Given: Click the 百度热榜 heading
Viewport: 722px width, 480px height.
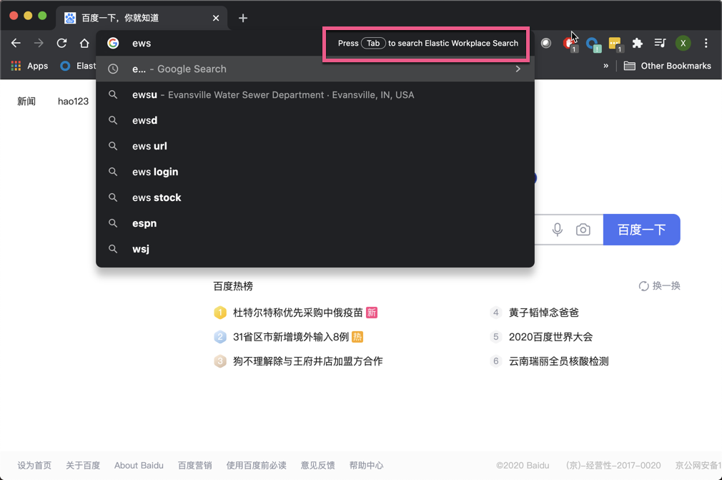Looking at the screenshot, I should 233,286.
